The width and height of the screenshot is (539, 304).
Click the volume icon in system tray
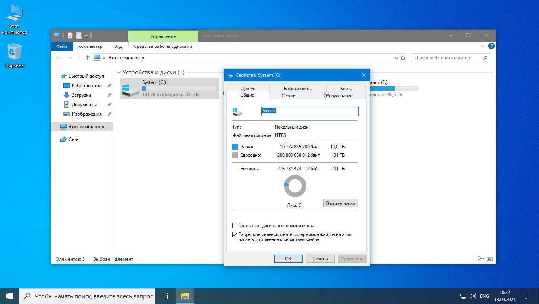click(x=473, y=296)
